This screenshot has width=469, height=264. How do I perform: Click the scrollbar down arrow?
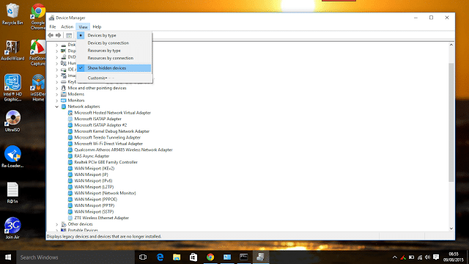[x=451, y=228]
